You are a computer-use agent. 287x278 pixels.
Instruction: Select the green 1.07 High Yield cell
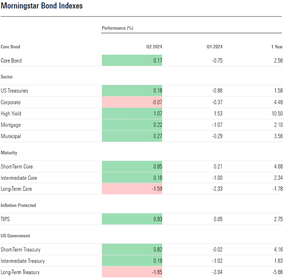132,114
